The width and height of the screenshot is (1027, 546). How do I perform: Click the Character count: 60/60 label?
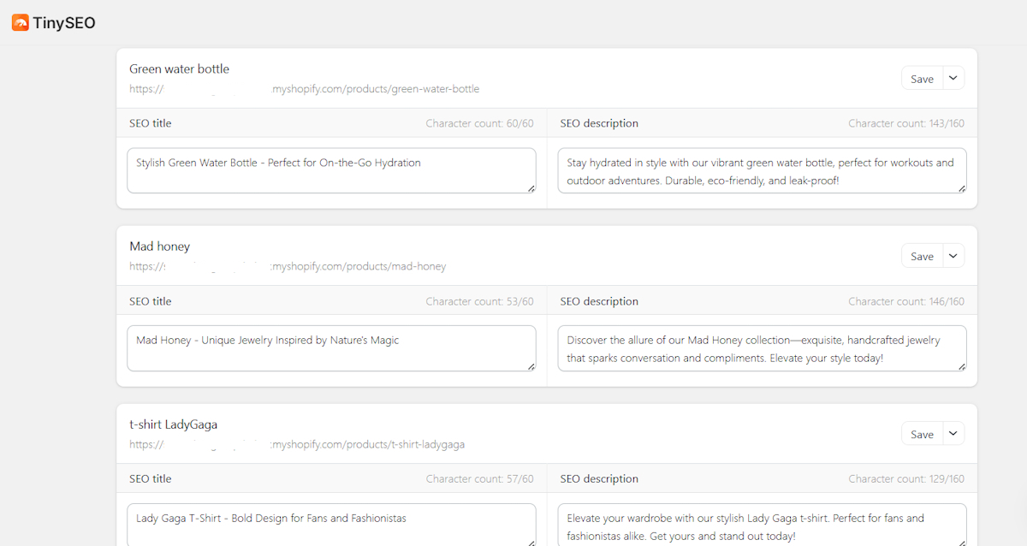[479, 123]
